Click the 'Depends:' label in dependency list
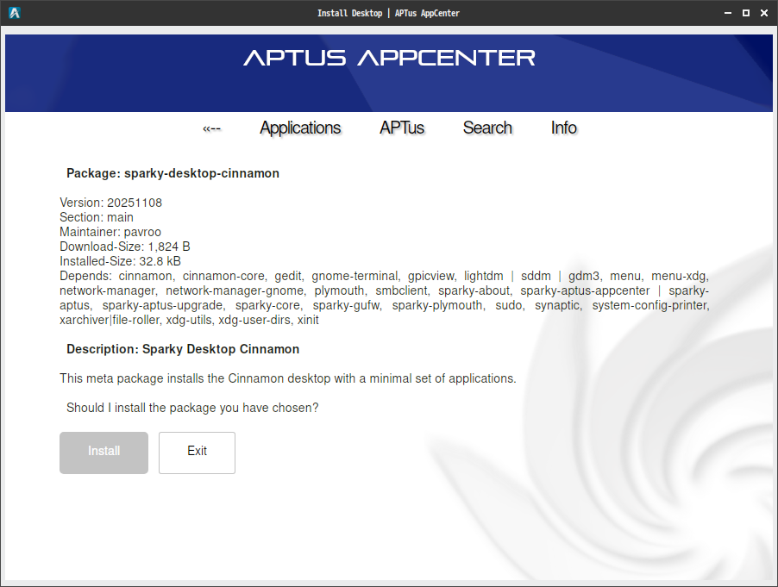The width and height of the screenshot is (778, 587). pyautogui.click(x=86, y=276)
